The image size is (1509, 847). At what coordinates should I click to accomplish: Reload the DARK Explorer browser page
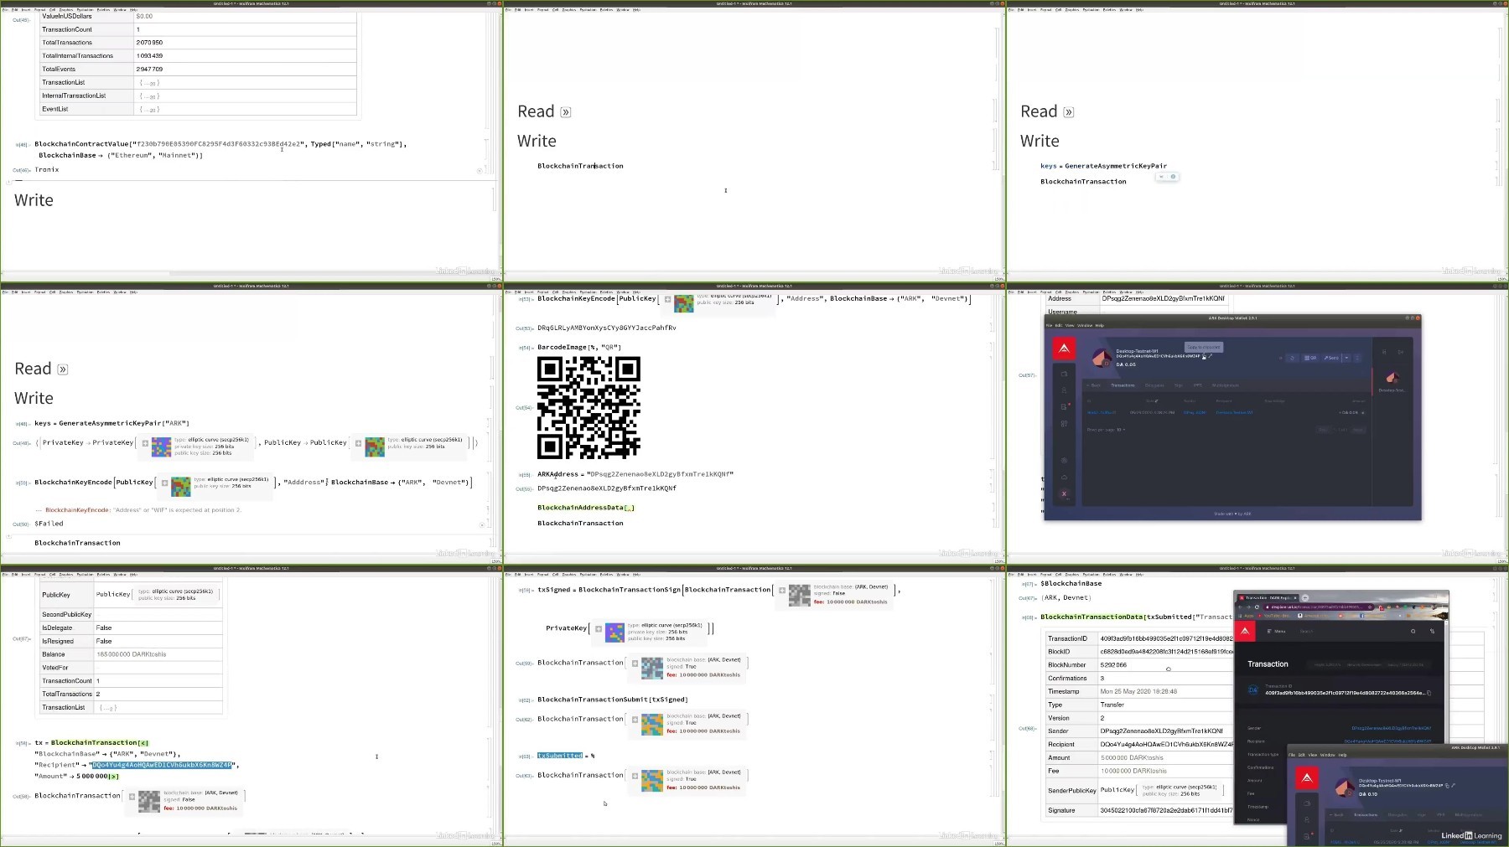click(1257, 607)
